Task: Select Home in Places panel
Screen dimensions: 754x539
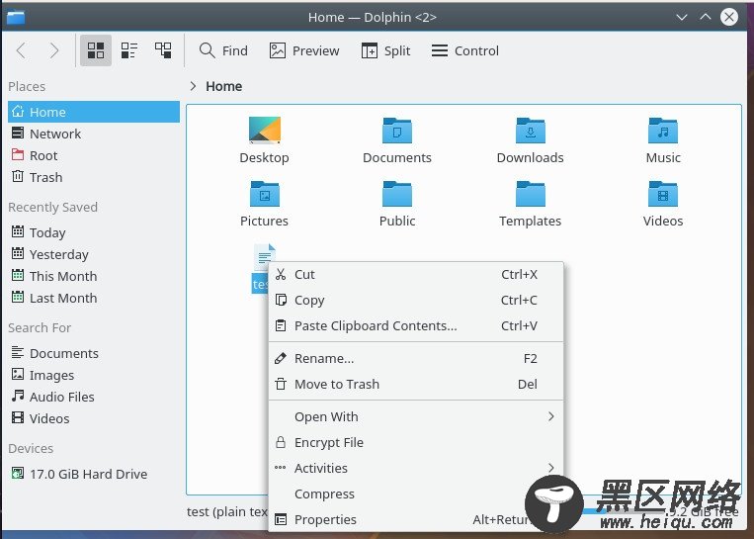Action: 94,112
